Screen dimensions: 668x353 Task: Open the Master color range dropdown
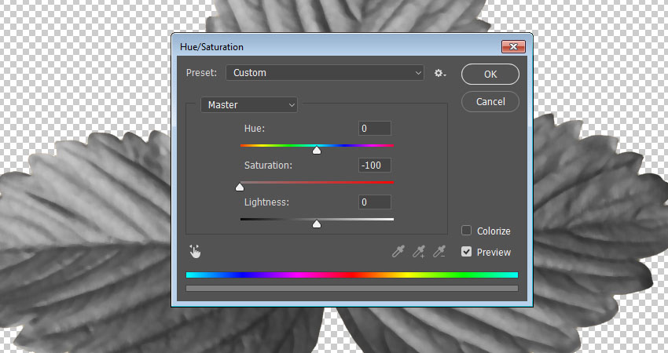point(249,104)
